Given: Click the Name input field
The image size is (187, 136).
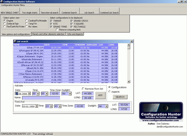Looking at the screenshot, I should (x=41, y=98).
